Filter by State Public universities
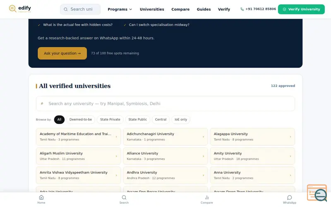This screenshot has height=207, width=331. [138, 120]
